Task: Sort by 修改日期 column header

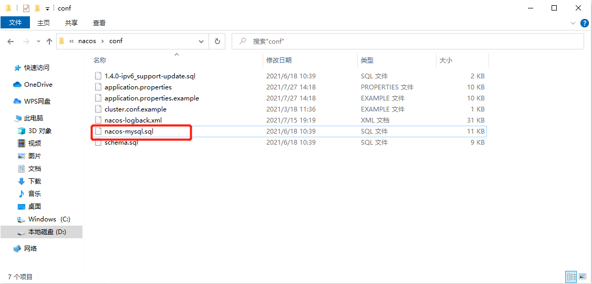Action: tap(278, 60)
